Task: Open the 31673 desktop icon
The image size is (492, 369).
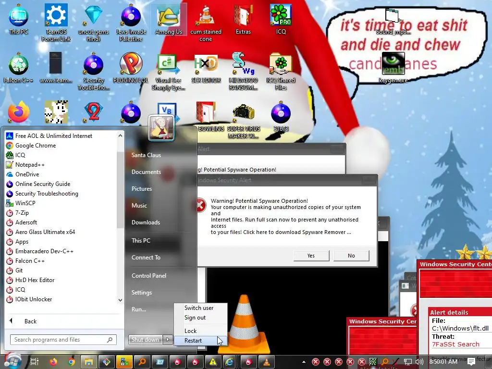Action: coord(281,116)
